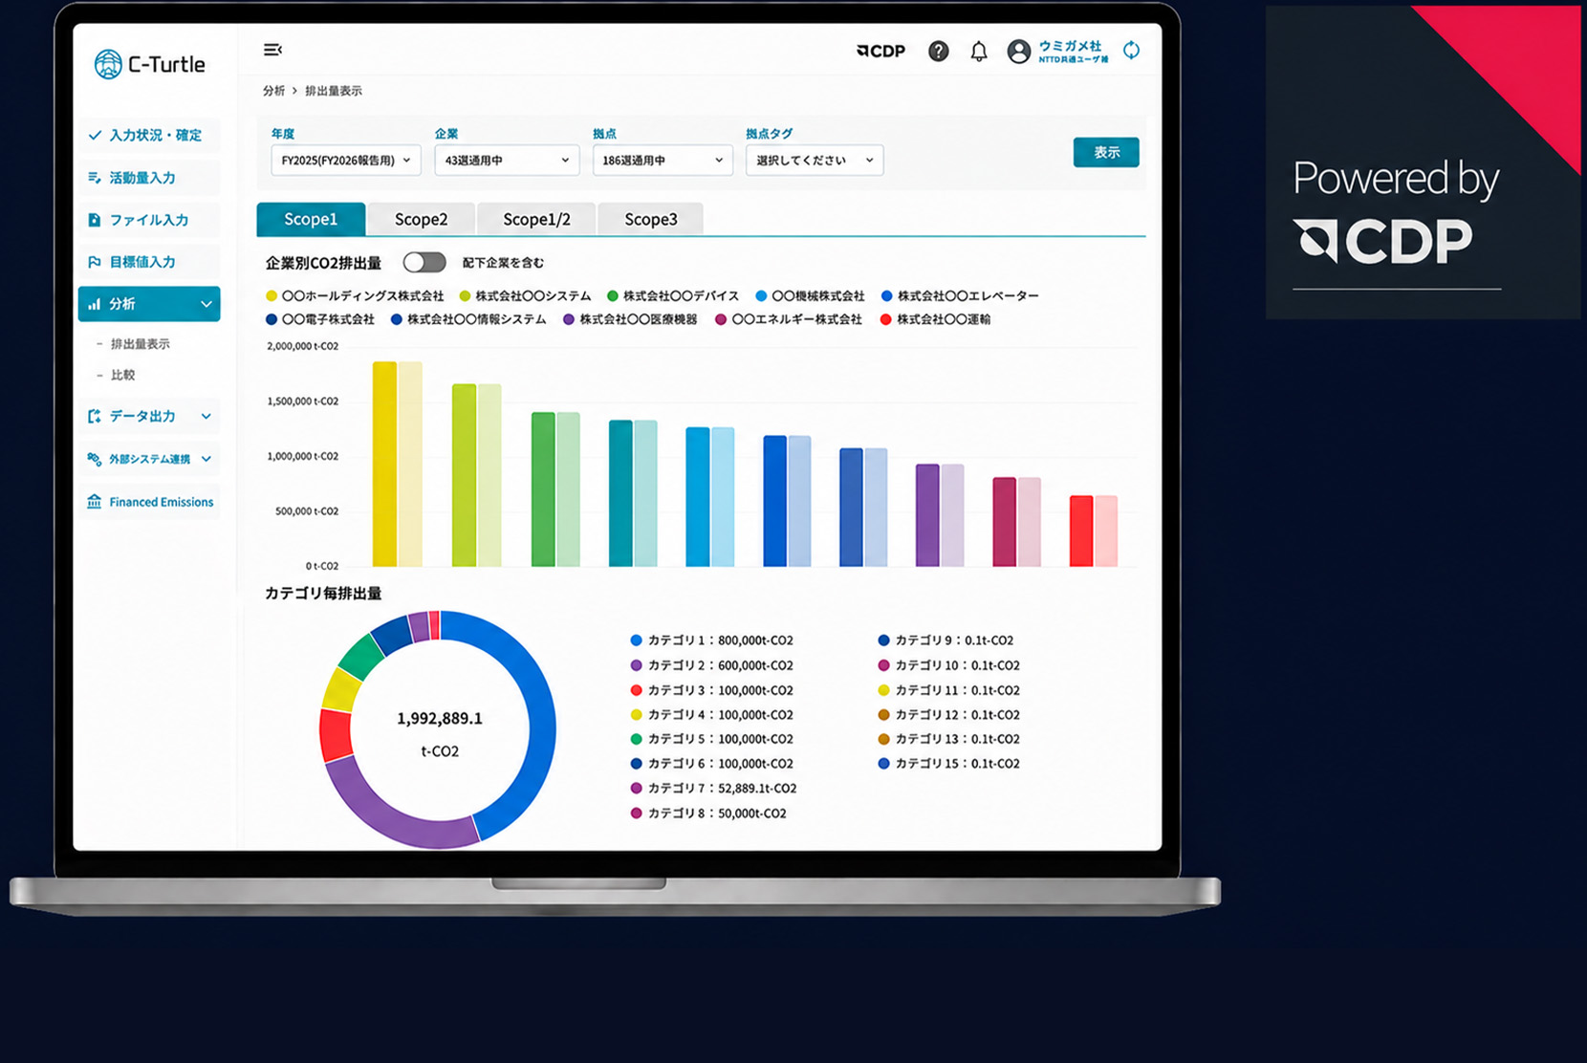Switch to the Scope3 tab
1587x1063 pixels.
tap(651, 219)
